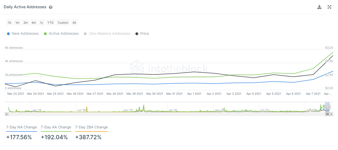Choose the 6m time range

pos(34,23)
